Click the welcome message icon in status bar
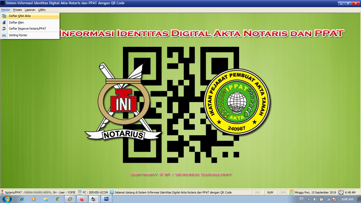The image size is (361, 203). [112, 192]
